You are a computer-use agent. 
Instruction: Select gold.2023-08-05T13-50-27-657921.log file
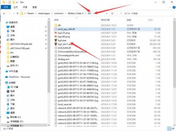[x=78, y=101]
